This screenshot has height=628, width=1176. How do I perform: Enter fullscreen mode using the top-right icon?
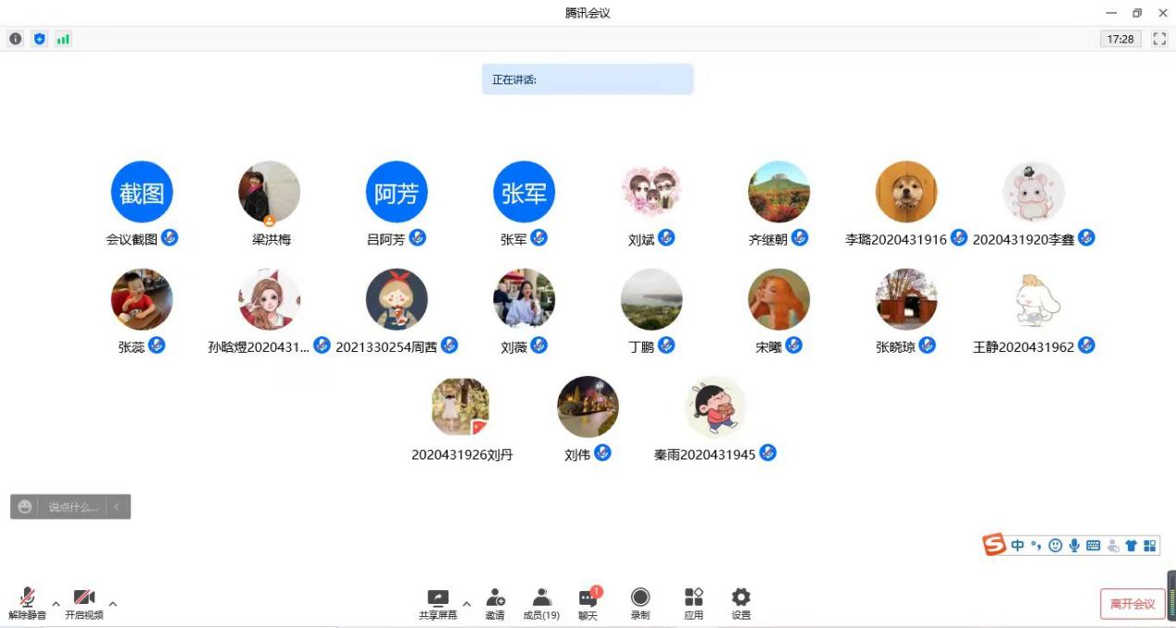point(1159,39)
